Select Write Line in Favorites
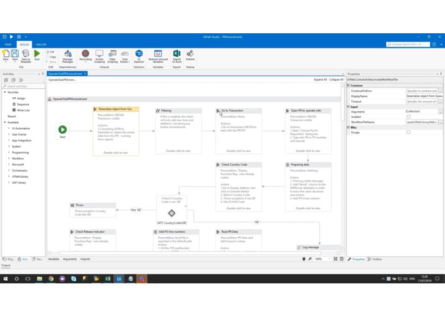This screenshot has height=316, width=445. 20,110
